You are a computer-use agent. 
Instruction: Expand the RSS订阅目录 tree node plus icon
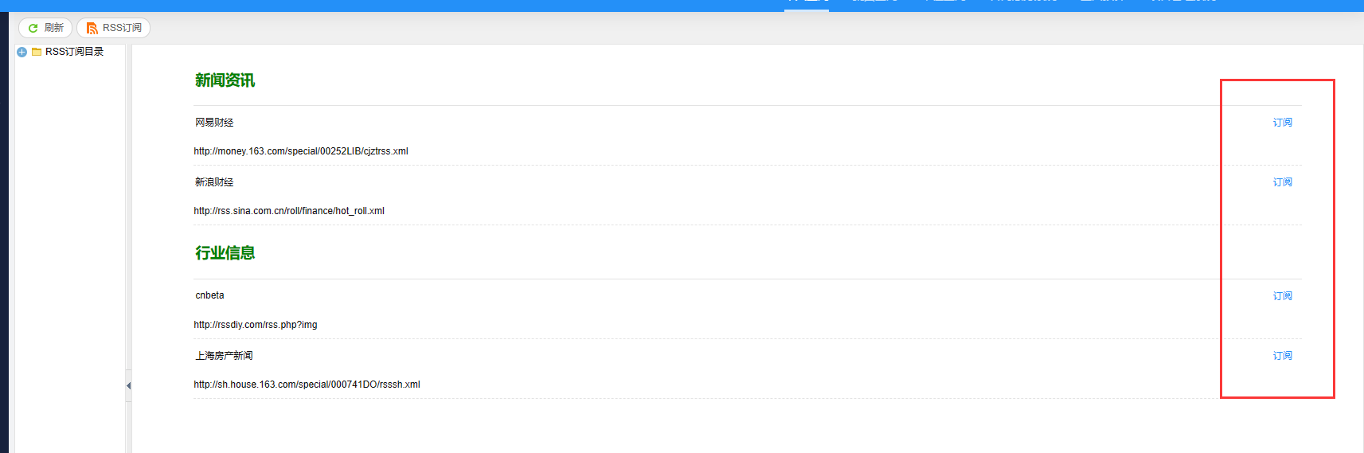(21, 52)
